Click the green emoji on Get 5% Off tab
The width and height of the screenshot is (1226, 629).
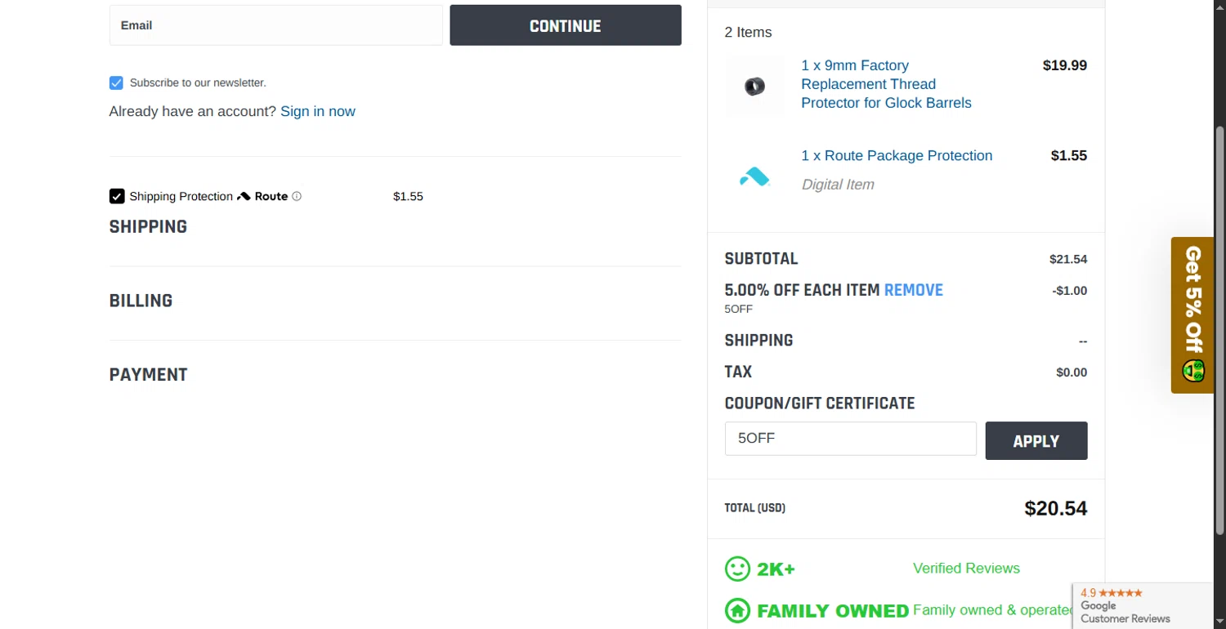1193,370
